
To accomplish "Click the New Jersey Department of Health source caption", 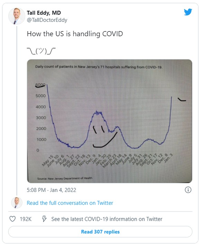I will (x=65, y=178).
